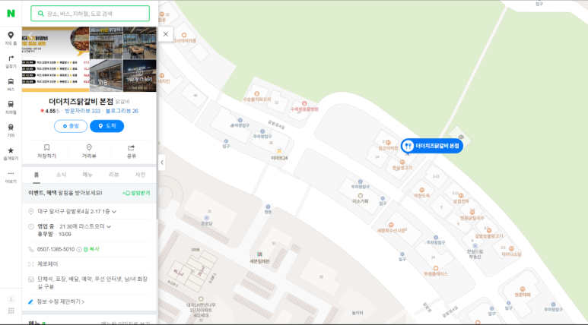Click the detail panel scrollbar
This screenshot has width=588, height=325.
(157, 124)
